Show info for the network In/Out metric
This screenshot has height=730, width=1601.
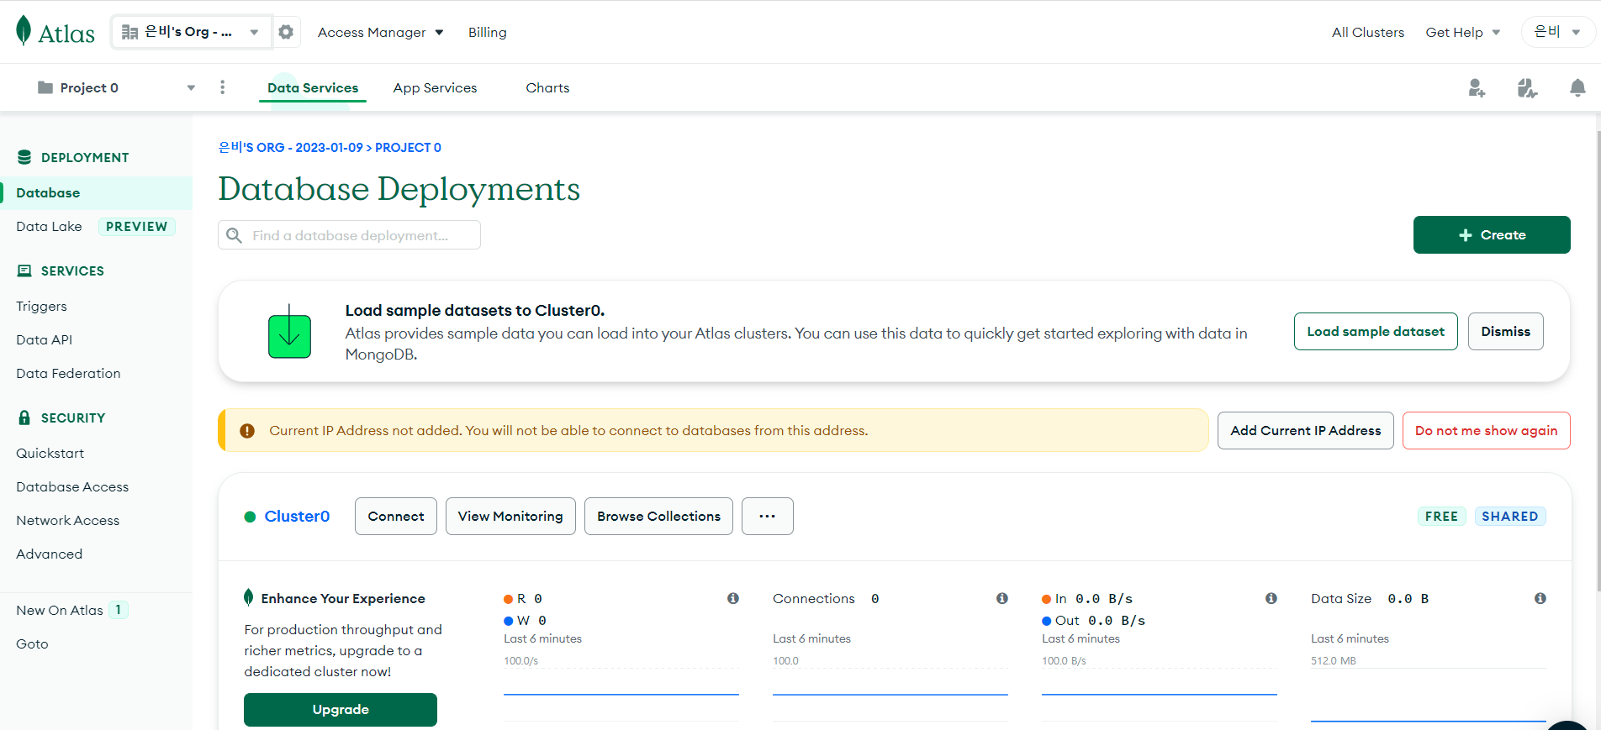[x=1271, y=598]
